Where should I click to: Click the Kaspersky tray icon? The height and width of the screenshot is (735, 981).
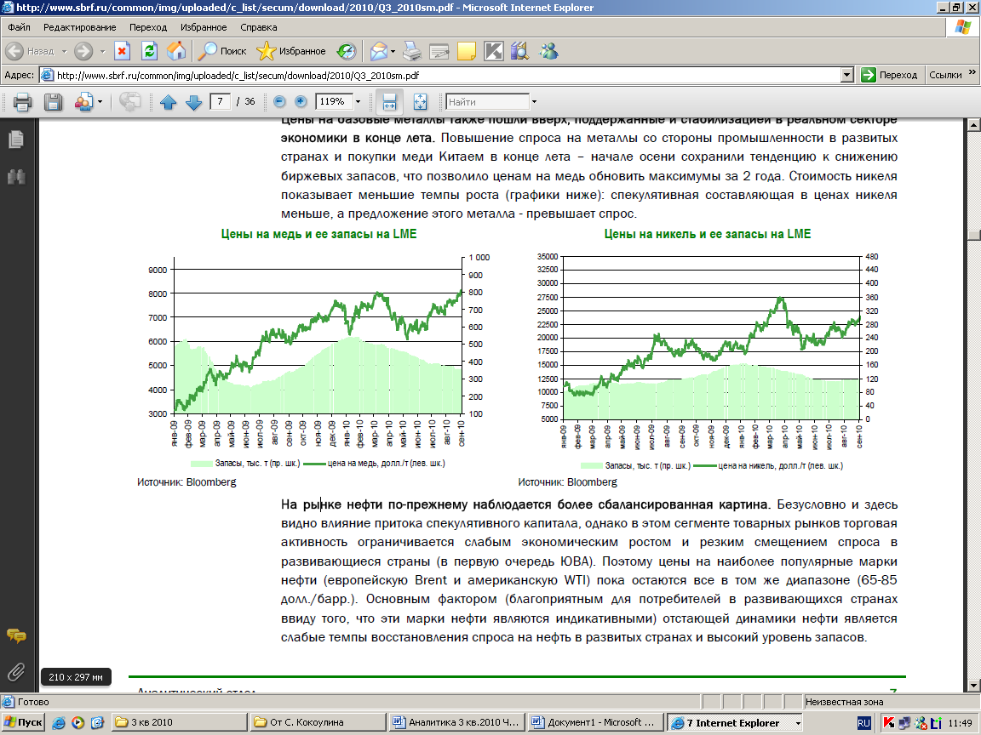(888, 723)
